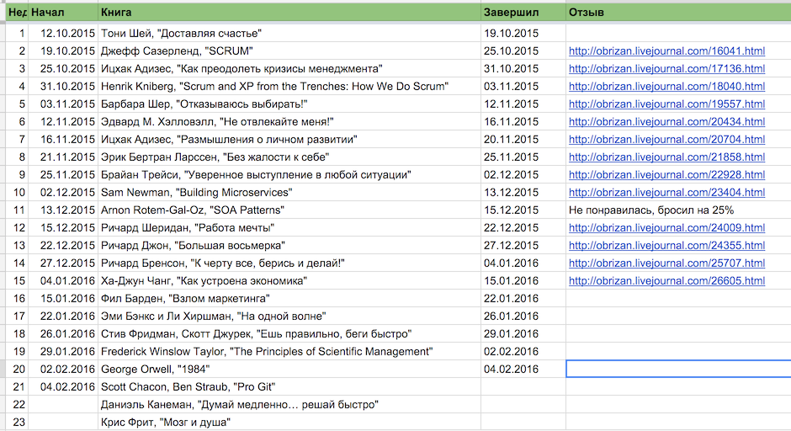Follow the 23404.html review link

point(666,192)
